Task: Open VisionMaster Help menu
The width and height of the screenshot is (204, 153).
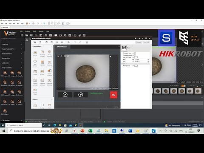Action: 48,31
